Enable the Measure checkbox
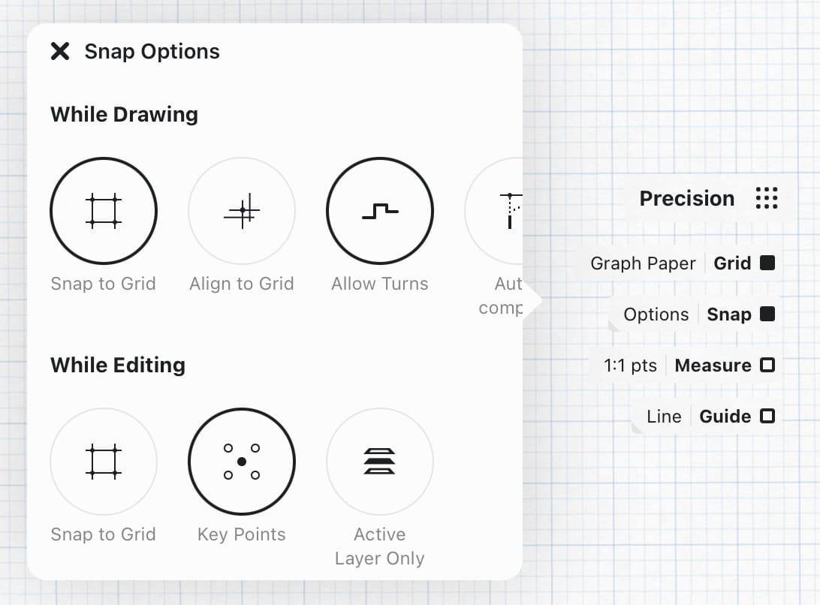This screenshot has height=605, width=820. [767, 366]
